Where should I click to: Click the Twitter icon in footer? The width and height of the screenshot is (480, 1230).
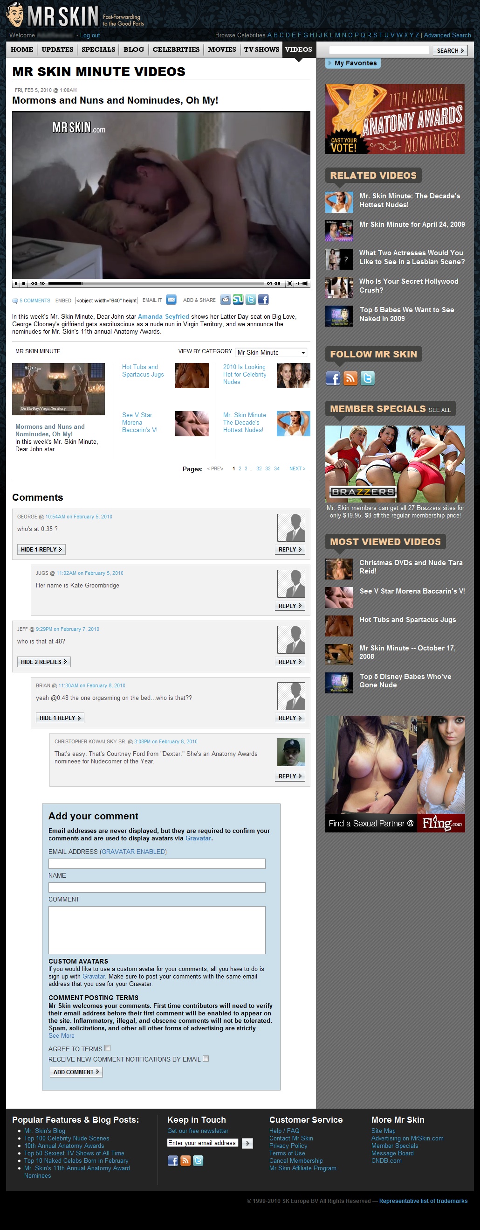coord(198,1161)
